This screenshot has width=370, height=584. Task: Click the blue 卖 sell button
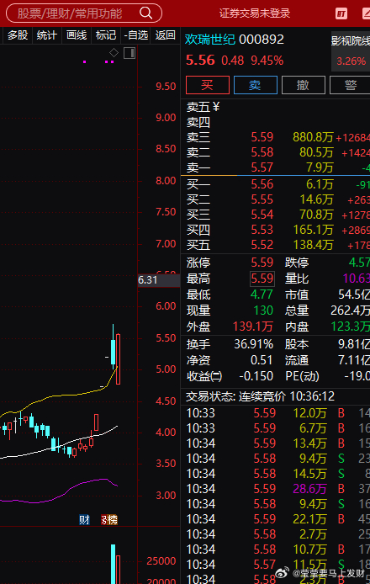[x=256, y=85]
